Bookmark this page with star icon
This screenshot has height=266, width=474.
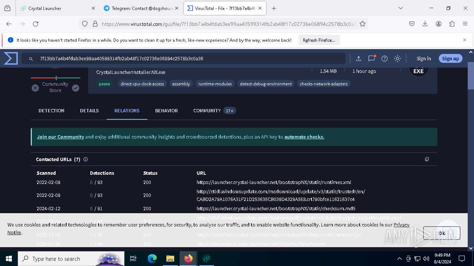tap(363, 24)
